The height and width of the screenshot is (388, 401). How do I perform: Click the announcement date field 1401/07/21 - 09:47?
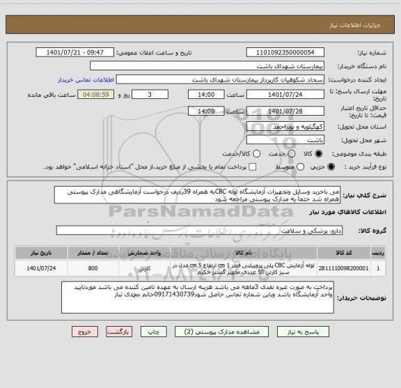point(75,52)
